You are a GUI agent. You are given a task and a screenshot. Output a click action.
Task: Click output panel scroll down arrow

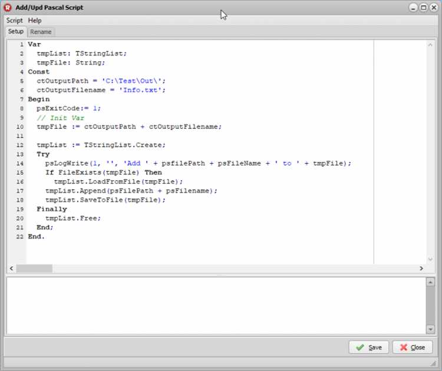pos(430,329)
